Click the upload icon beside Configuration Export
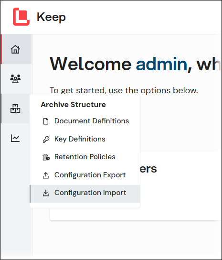The image size is (222, 260). pyautogui.click(x=46, y=175)
